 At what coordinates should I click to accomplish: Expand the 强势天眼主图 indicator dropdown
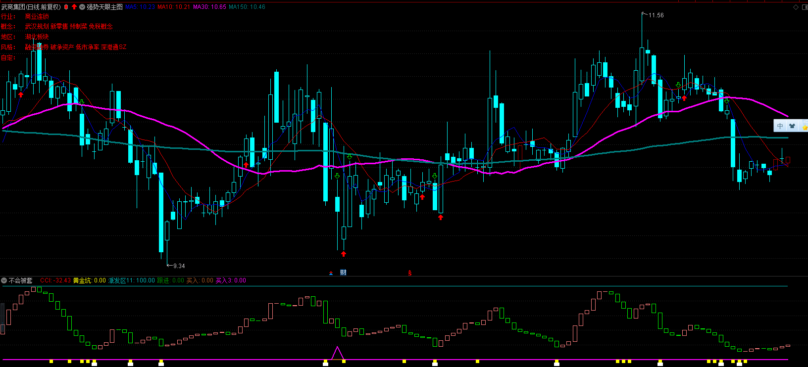pos(82,7)
